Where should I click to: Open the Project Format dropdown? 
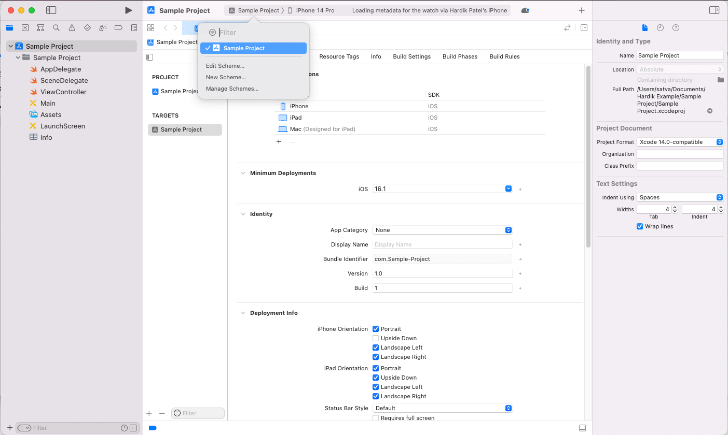(x=680, y=142)
